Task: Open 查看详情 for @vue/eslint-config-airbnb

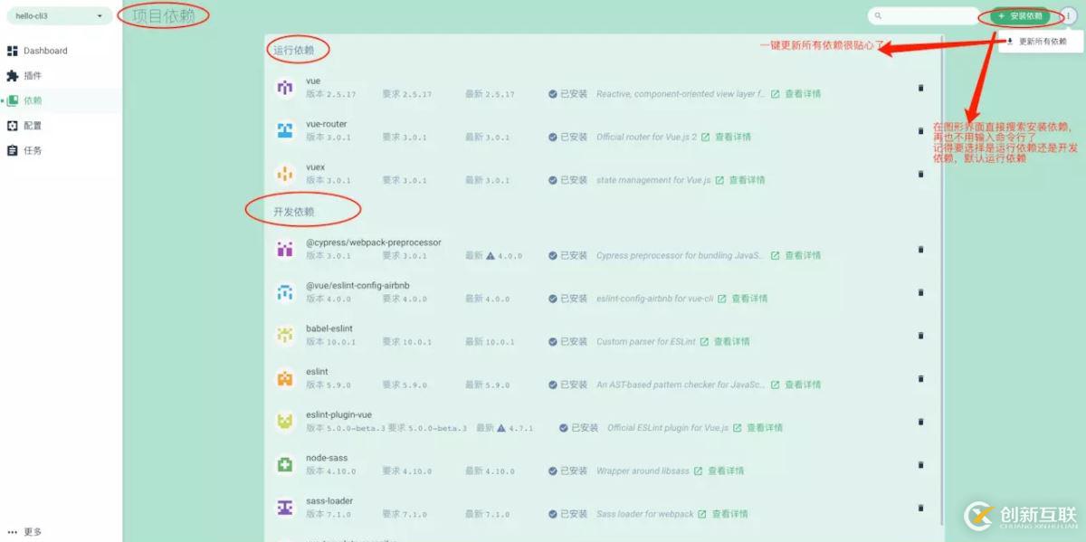Action: (x=742, y=299)
